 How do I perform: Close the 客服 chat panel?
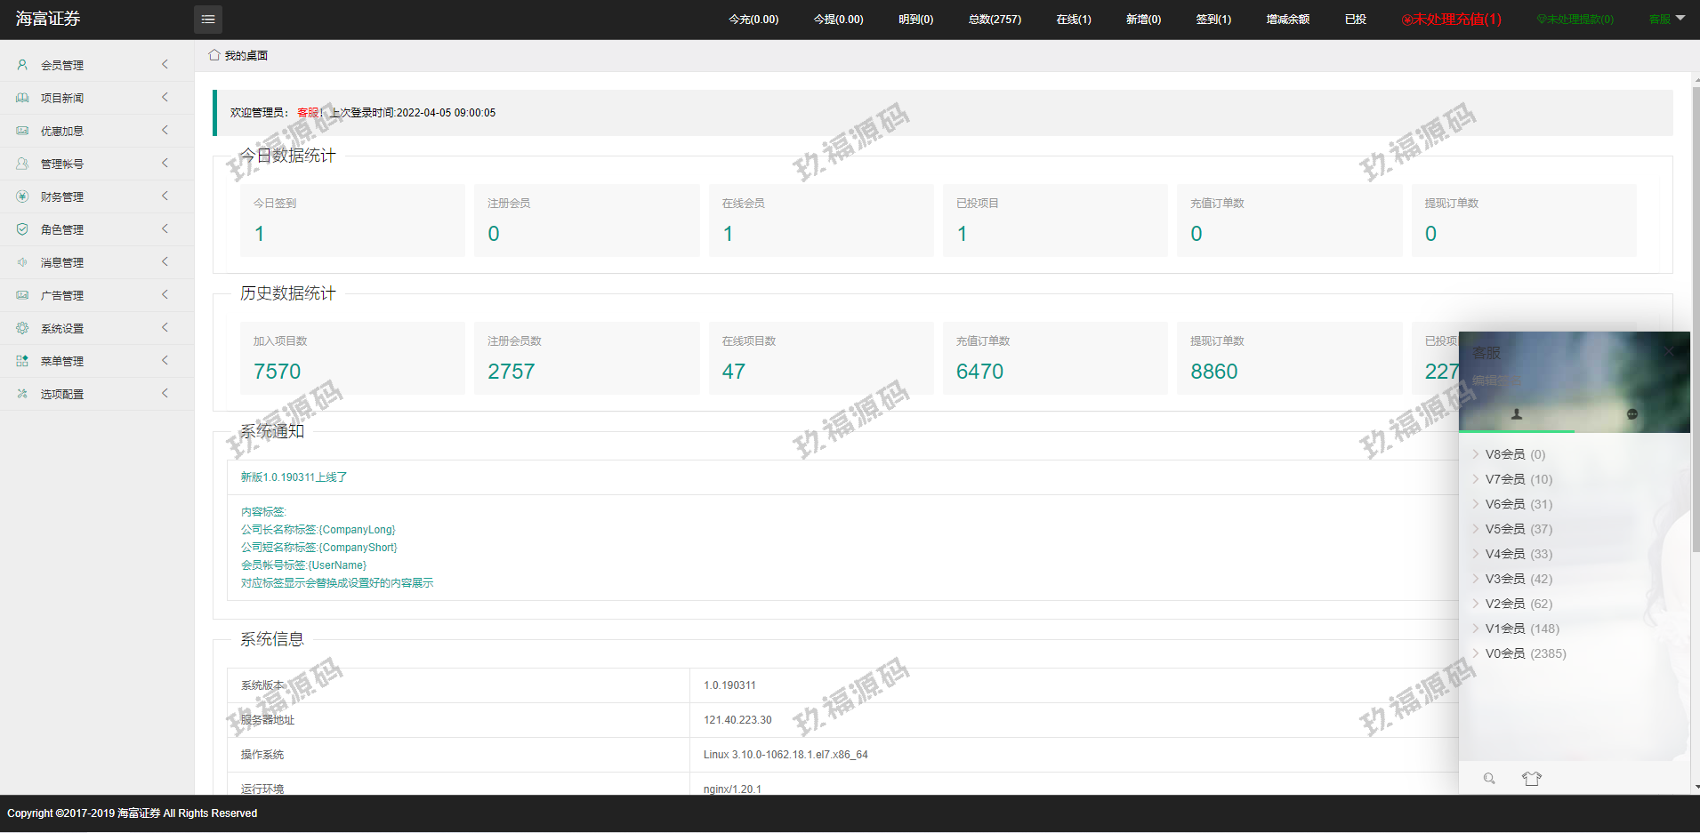(x=1670, y=352)
